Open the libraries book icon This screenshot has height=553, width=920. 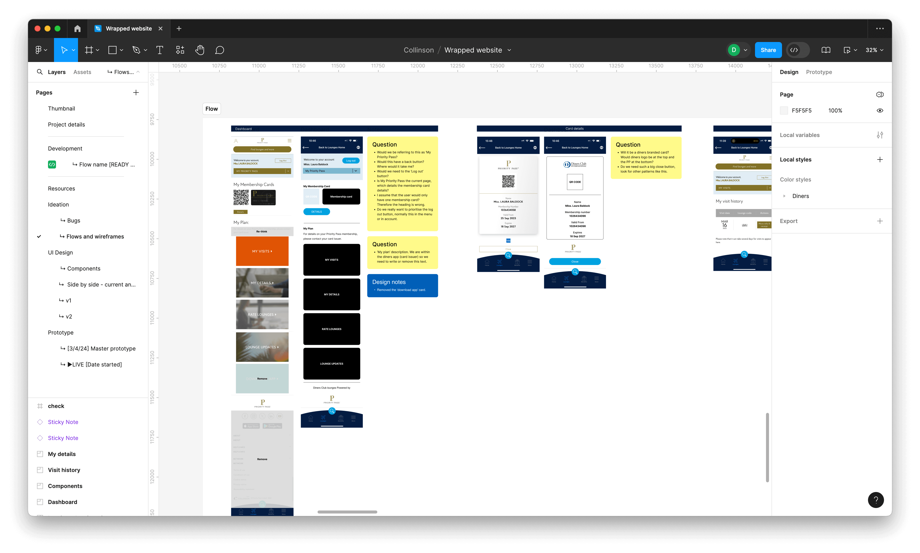pos(826,50)
